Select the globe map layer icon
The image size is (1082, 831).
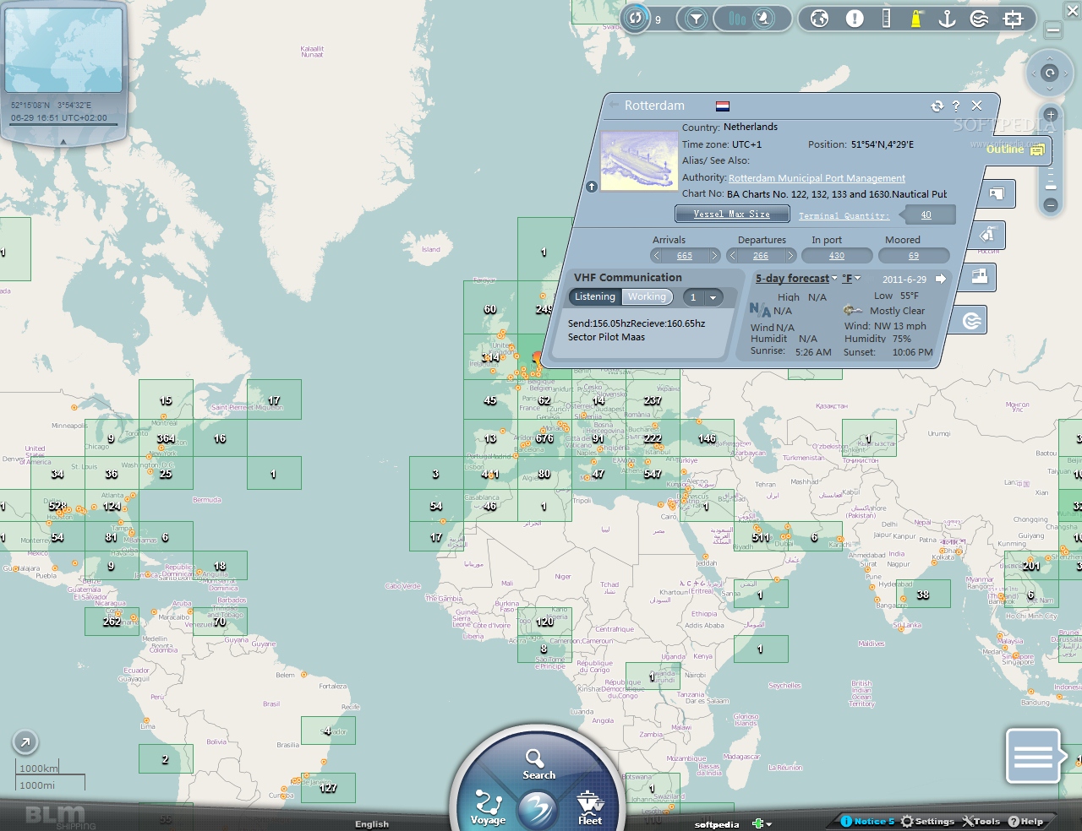pyautogui.click(x=819, y=19)
